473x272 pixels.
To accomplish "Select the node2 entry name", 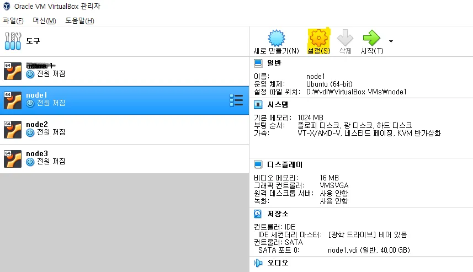I will coord(37,124).
